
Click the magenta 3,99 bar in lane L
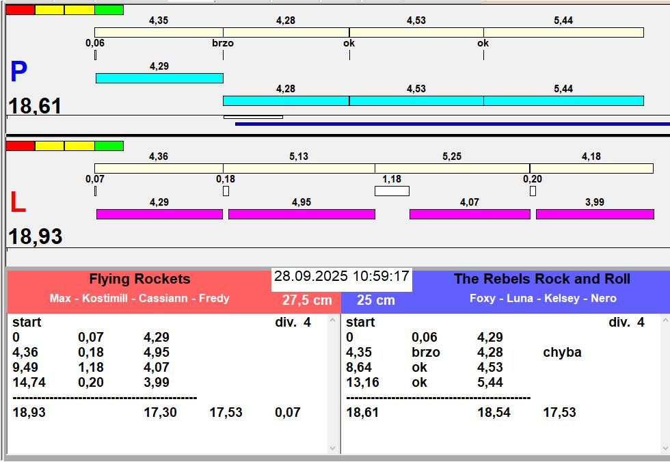tap(595, 215)
